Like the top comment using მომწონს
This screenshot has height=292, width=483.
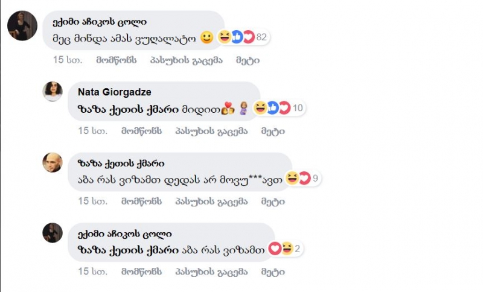(116, 60)
